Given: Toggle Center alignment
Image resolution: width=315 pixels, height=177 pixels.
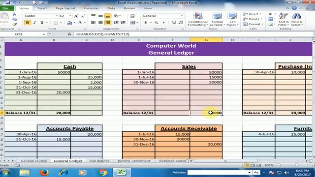Looking at the screenshot, I should pos(100,23).
